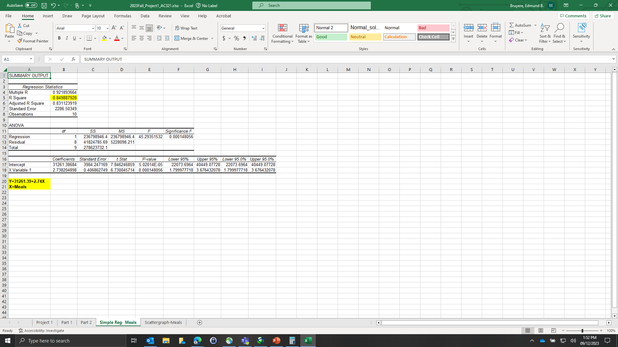Select the Good cell style swatch

(x=331, y=37)
